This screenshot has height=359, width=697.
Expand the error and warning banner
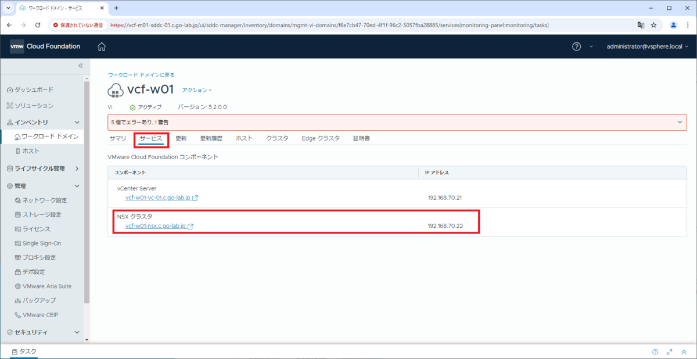680,122
